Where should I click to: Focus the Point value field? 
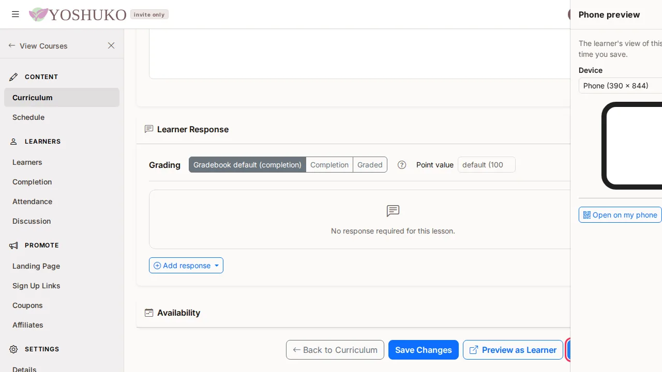[x=487, y=165]
